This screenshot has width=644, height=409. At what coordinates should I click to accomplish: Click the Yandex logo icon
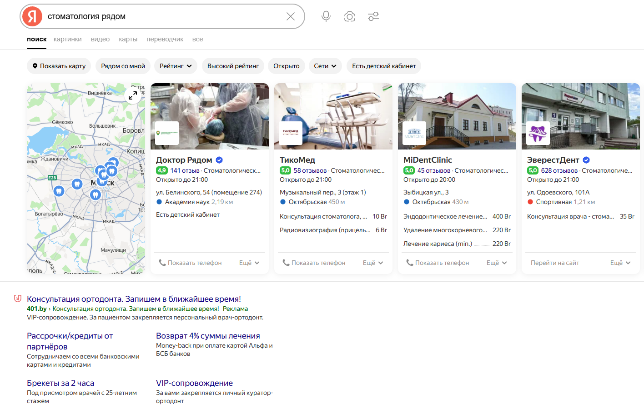32,16
